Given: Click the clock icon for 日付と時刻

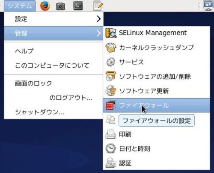Looking at the screenshot, I should coord(110,149).
